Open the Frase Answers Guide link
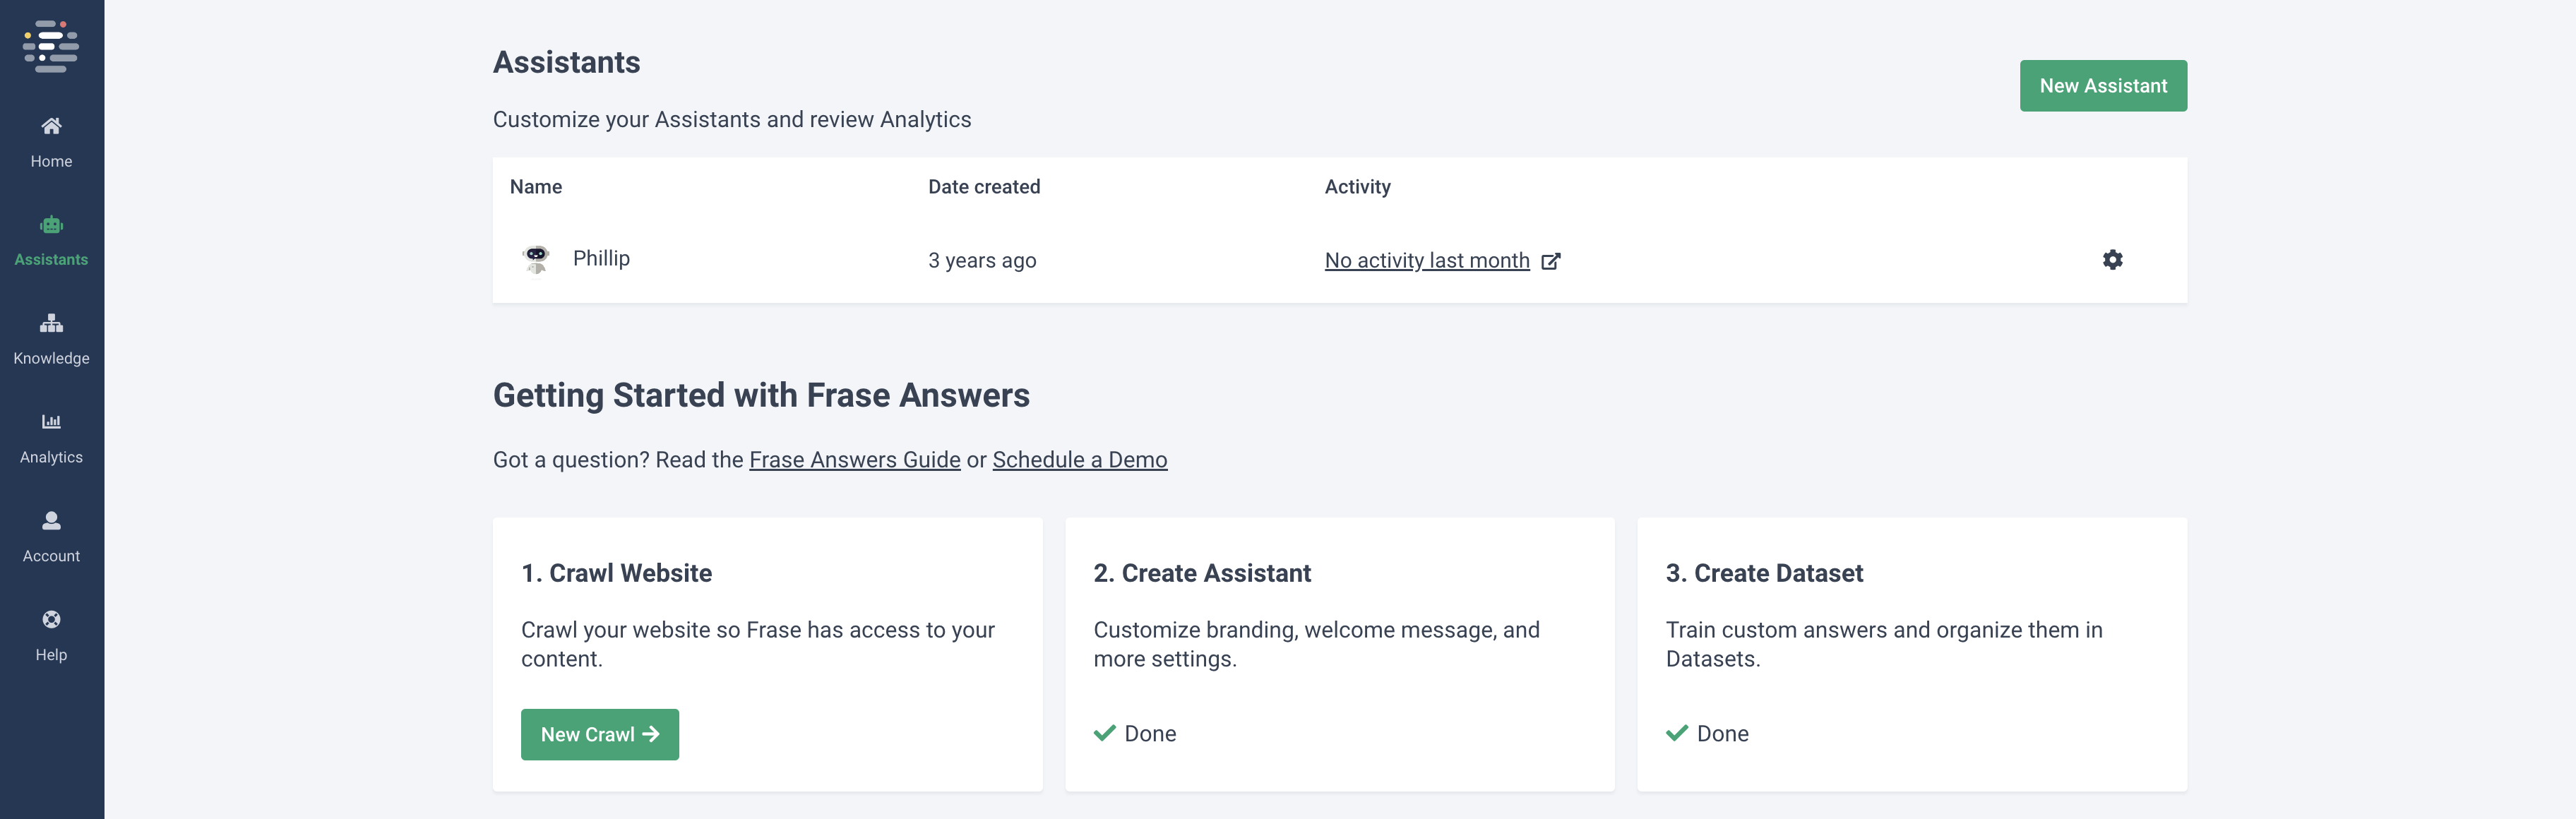Image resolution: width=2576 pixels, height=819 pixels. point(854,460)
